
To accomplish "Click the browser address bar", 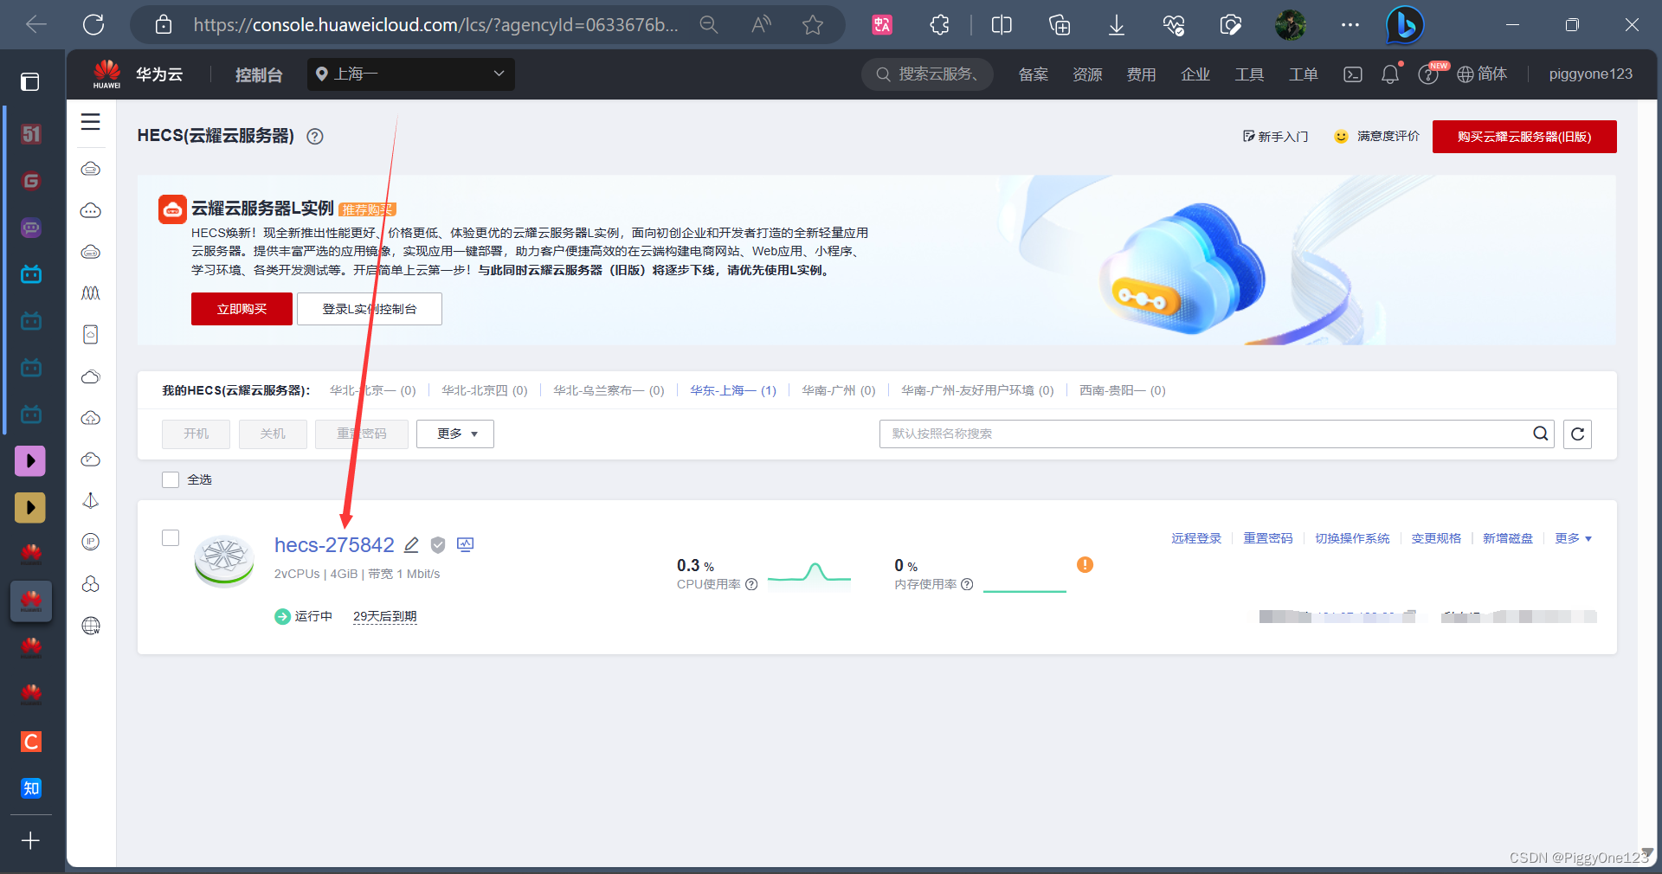I will (435, 25).
